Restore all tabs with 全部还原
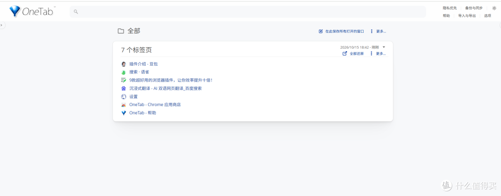 [x=357, y=54]
